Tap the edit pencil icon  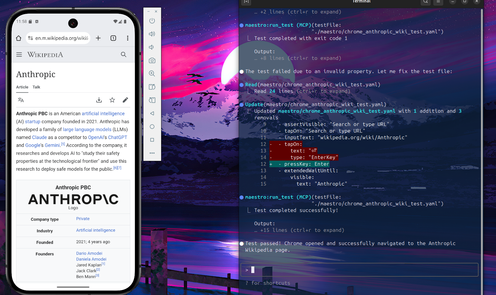pos(125,100)
